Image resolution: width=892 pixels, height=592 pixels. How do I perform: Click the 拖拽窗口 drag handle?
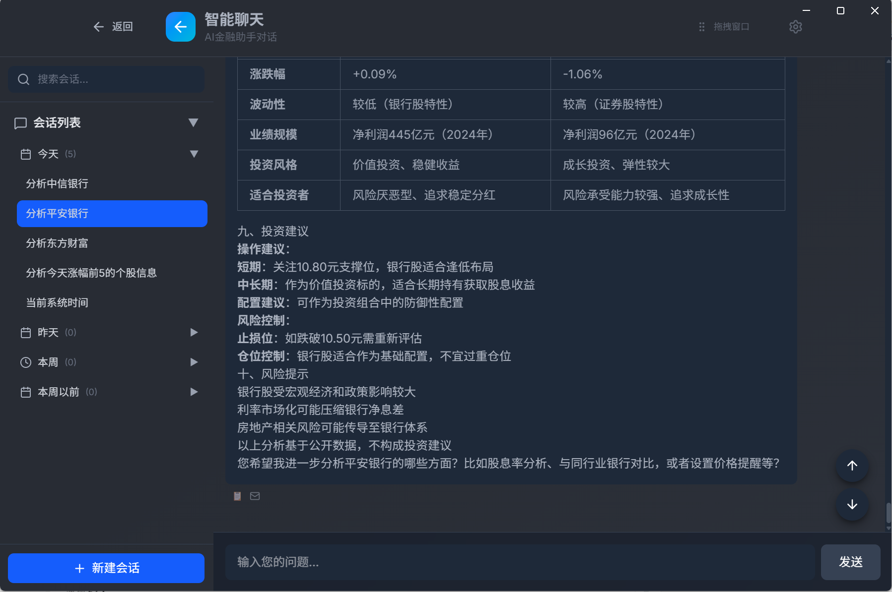[x=724, y=27]
